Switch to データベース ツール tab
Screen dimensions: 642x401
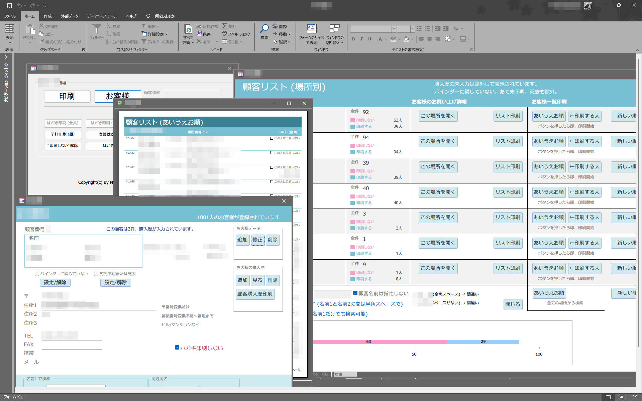click(x=102, y=16)
